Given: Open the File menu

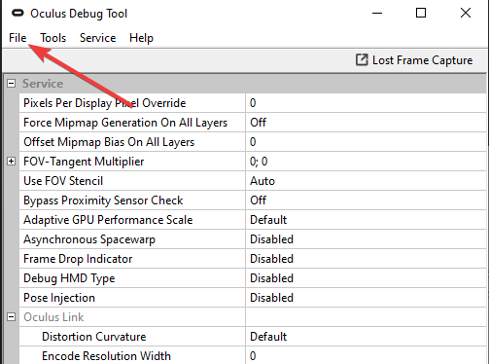Looking at the screenshot, I should pyautogui.click(x=17, y=38).
